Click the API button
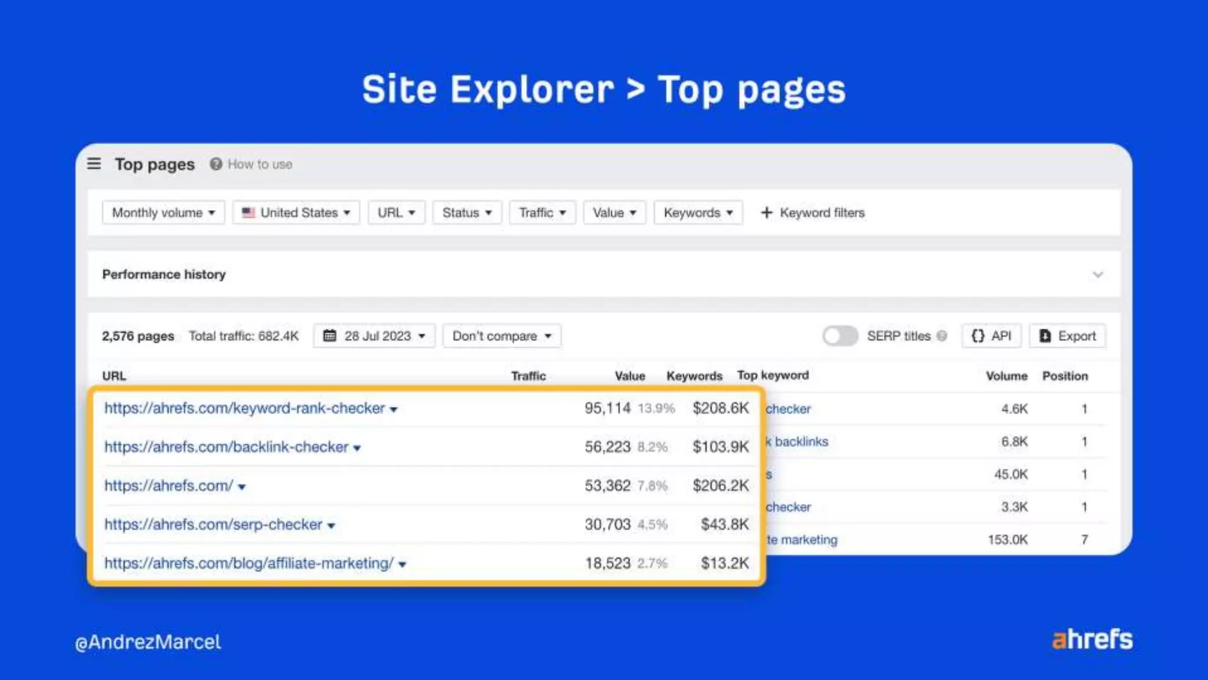1208x680 pixels. click(x=991, y=336)
